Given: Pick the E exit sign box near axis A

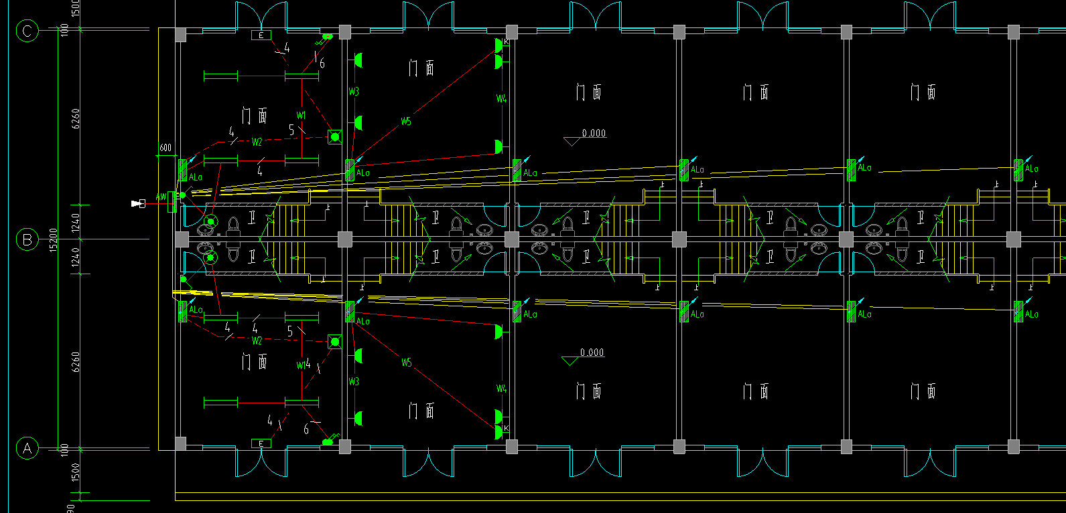Looking at the screenshot, I should tap(261, 443).
